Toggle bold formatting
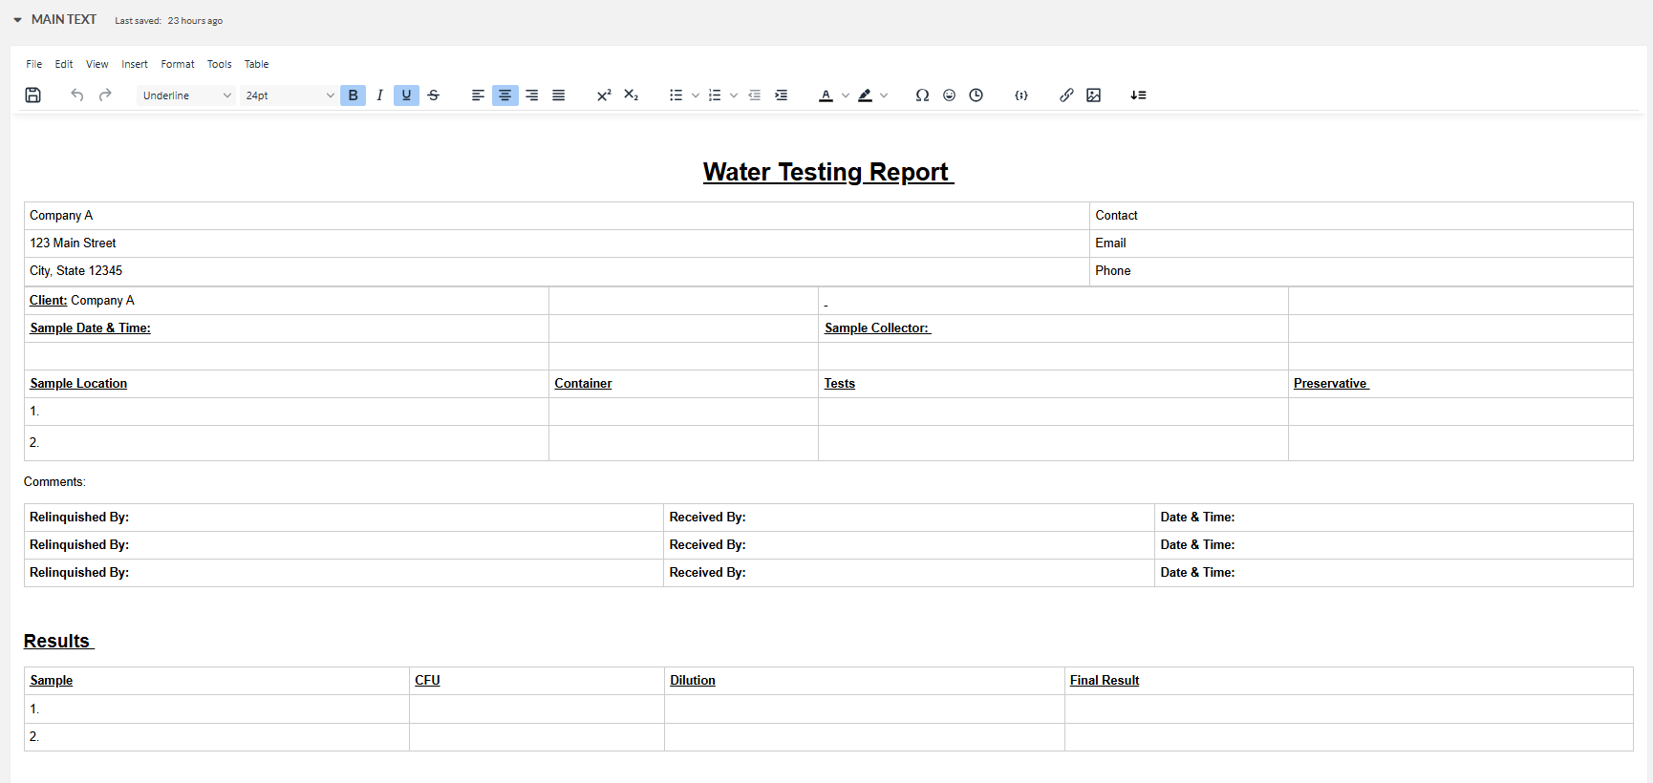The image size is (1653, 783). click(353, 95)
